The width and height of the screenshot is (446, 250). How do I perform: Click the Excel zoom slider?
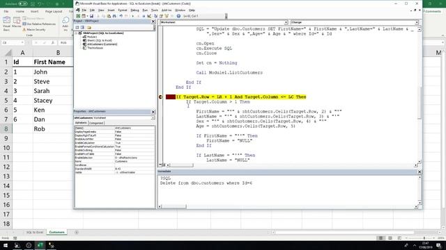[424, 238]
